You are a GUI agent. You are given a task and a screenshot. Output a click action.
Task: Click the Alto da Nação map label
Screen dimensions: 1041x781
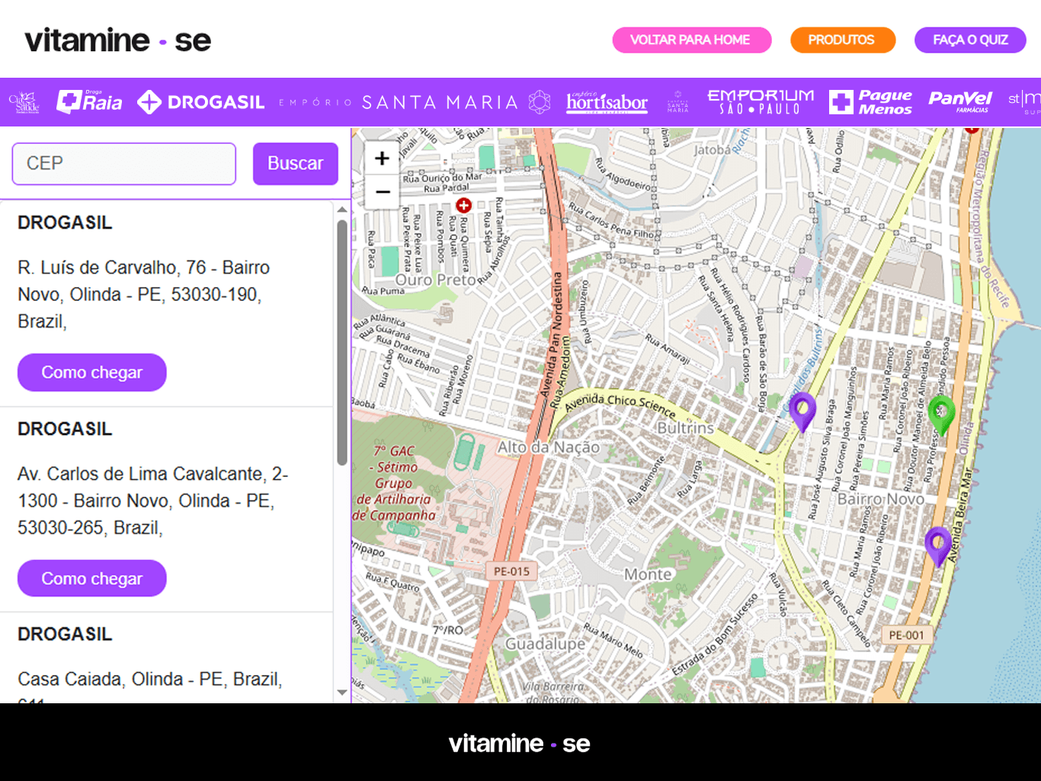click(x=549, y=447)
